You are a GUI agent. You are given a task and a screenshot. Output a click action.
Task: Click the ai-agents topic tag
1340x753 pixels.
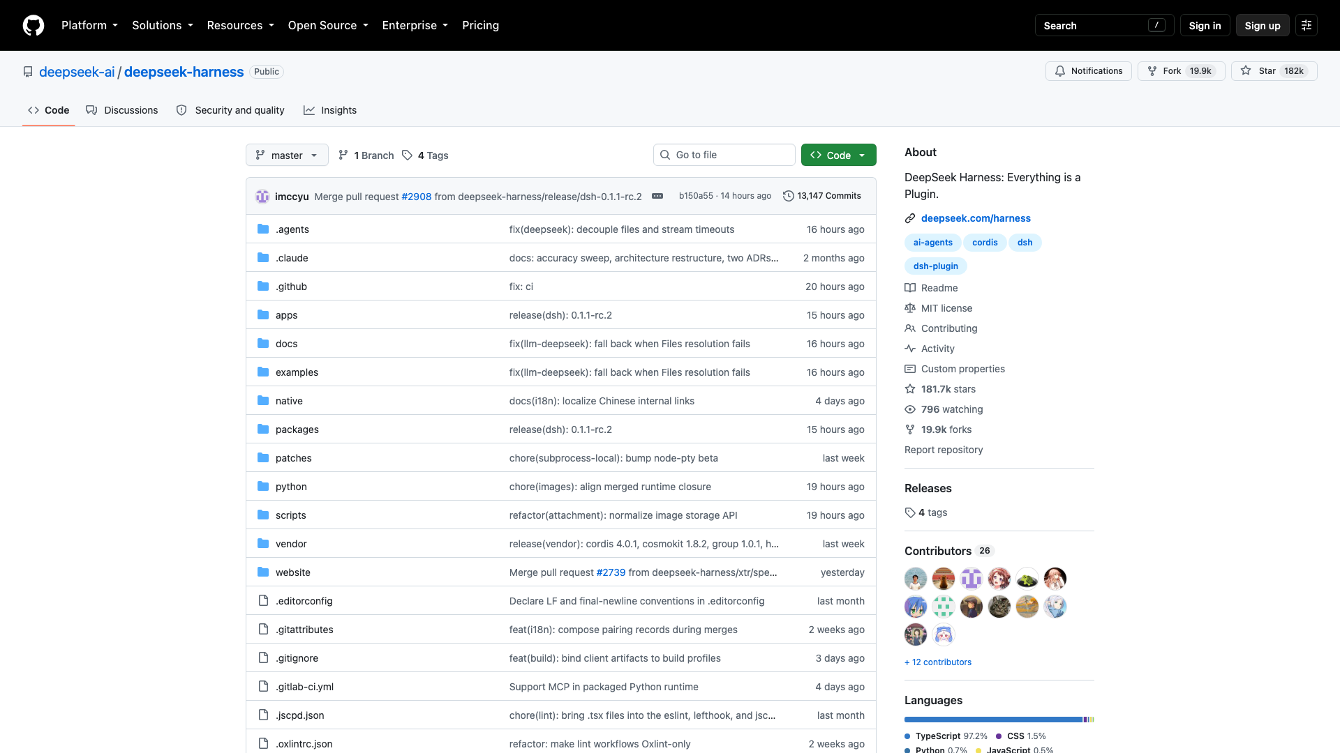(932, 243)
